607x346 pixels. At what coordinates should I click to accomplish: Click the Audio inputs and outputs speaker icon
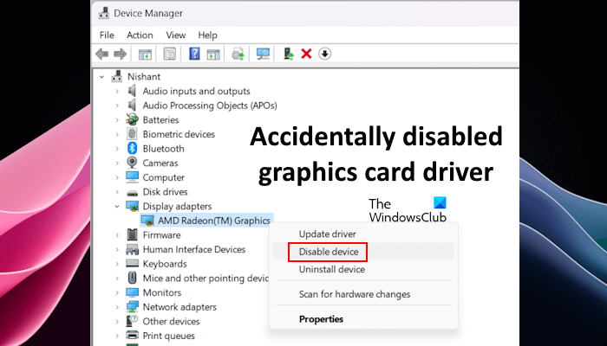click(x=133, y=91)
